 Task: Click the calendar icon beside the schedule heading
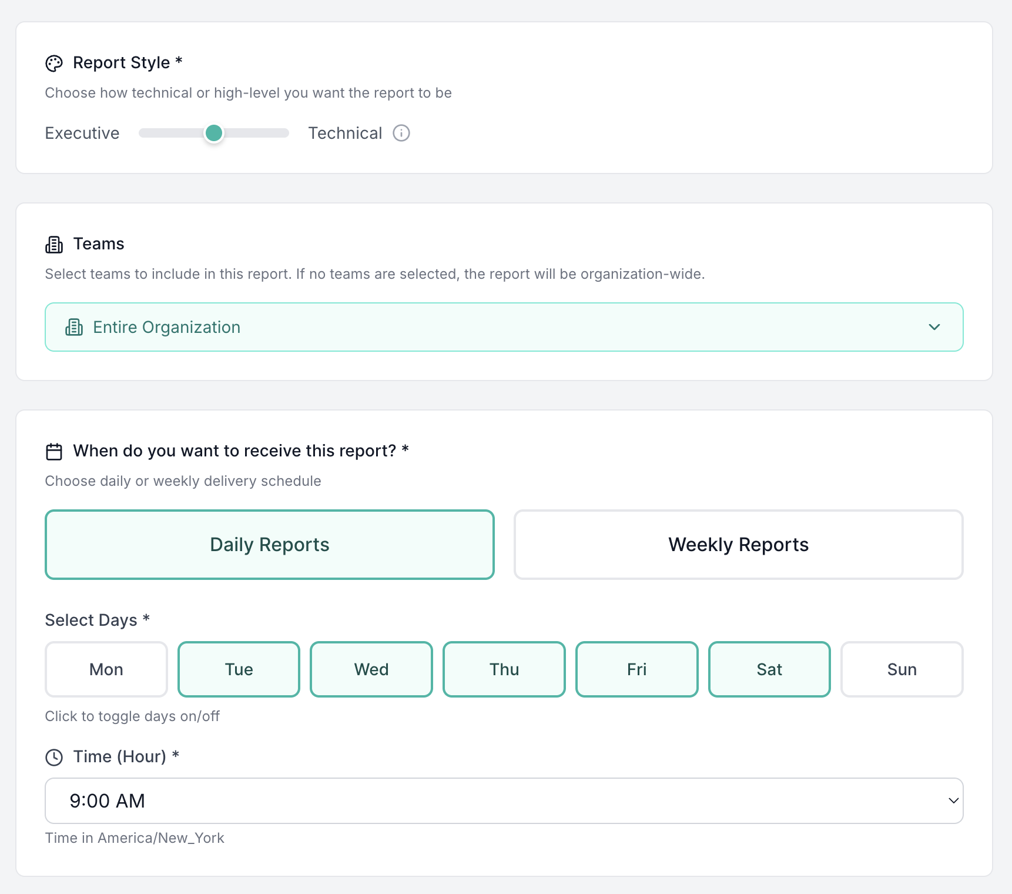(x=54, y=451)
